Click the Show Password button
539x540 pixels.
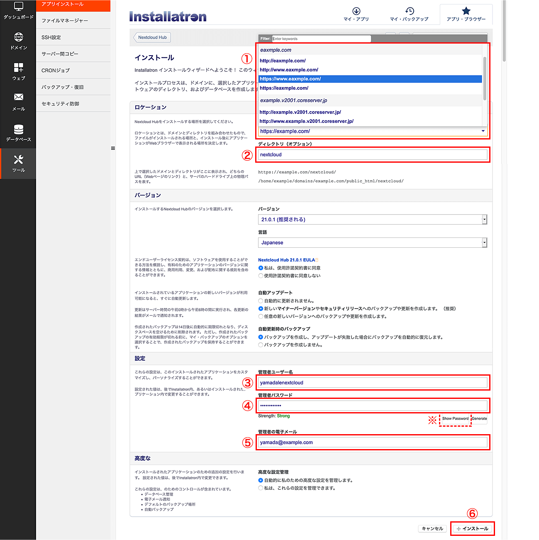click(455, 418)
